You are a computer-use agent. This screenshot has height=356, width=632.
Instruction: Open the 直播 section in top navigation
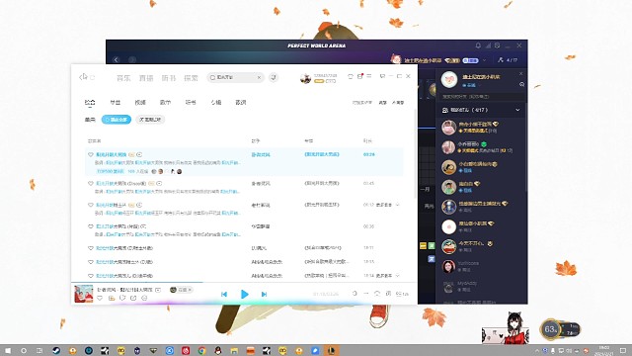point(146,78)
